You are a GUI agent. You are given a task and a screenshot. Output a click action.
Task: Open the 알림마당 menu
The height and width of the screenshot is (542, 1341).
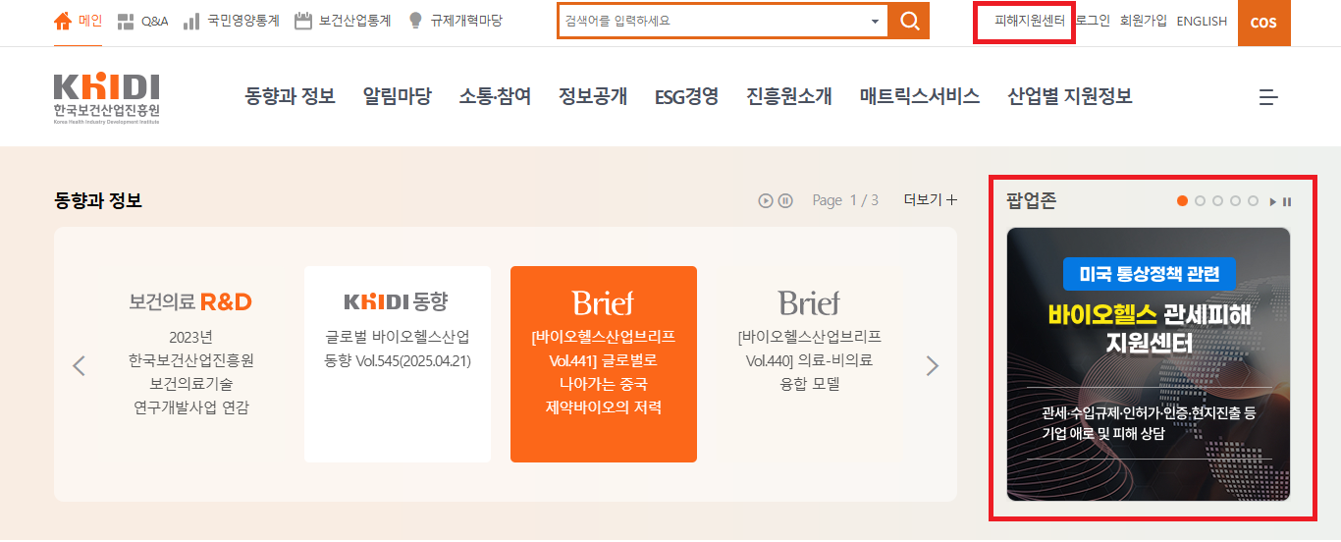tap(397, 96)
